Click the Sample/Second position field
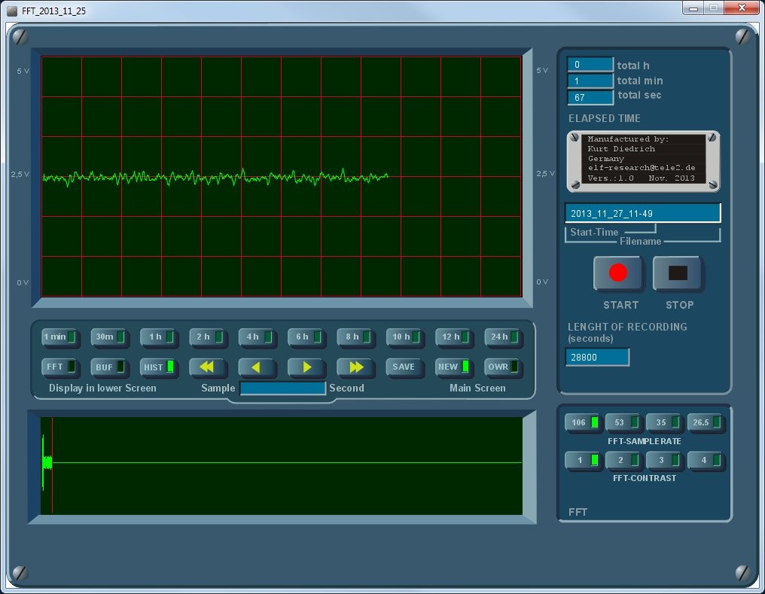This screenshot has height=594, width=765. tap(283, 388)
